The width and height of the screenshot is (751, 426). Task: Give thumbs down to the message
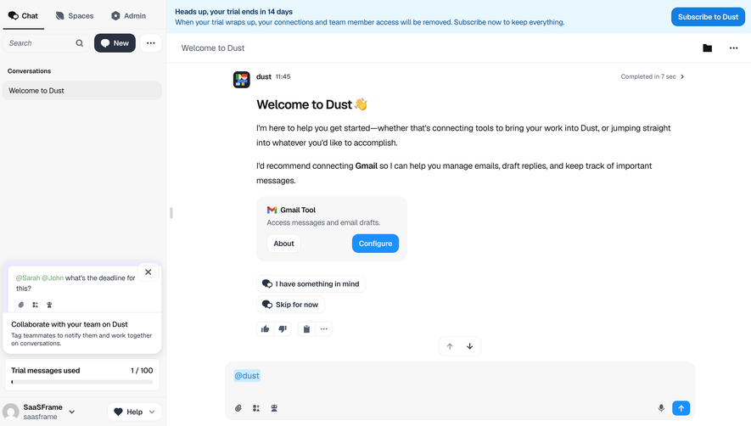(283, 328)
